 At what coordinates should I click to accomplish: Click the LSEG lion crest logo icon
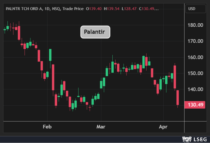pyautogui.click(x=187, y=139)
